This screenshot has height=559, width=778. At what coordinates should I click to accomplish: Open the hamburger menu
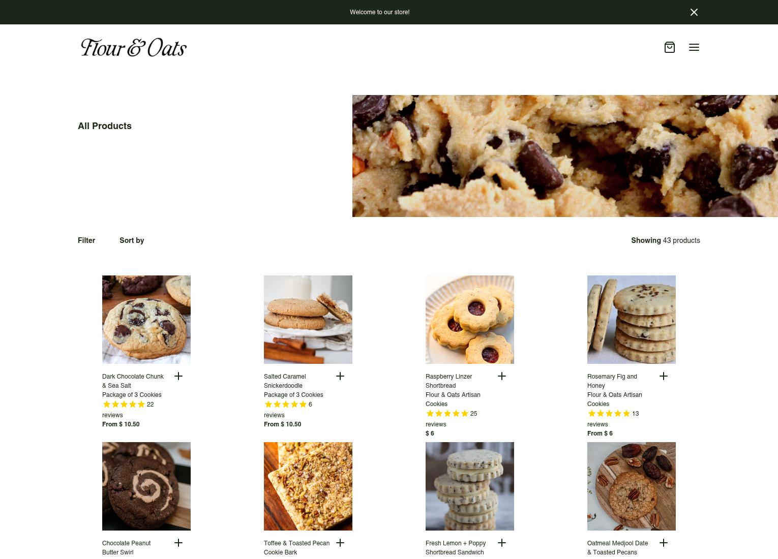694,47
